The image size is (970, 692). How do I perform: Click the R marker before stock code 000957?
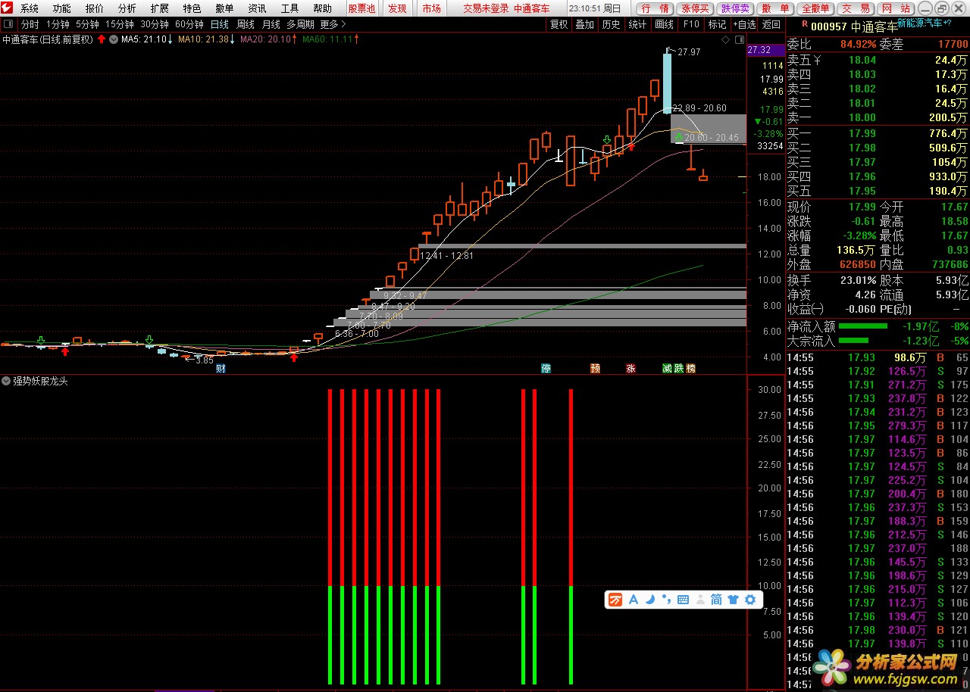(804, 24)
